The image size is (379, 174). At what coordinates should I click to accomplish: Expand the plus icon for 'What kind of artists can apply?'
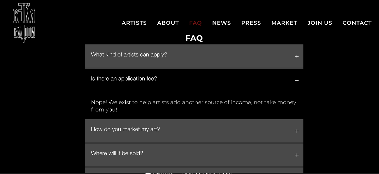pyautogui.click(x=297, y=56)
